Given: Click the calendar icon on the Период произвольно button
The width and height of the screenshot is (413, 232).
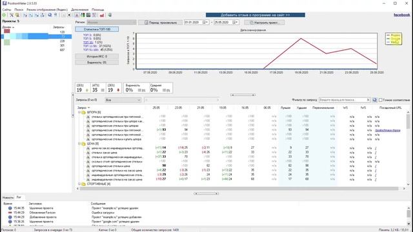Looking at the screenshot, I should (146, 23).
